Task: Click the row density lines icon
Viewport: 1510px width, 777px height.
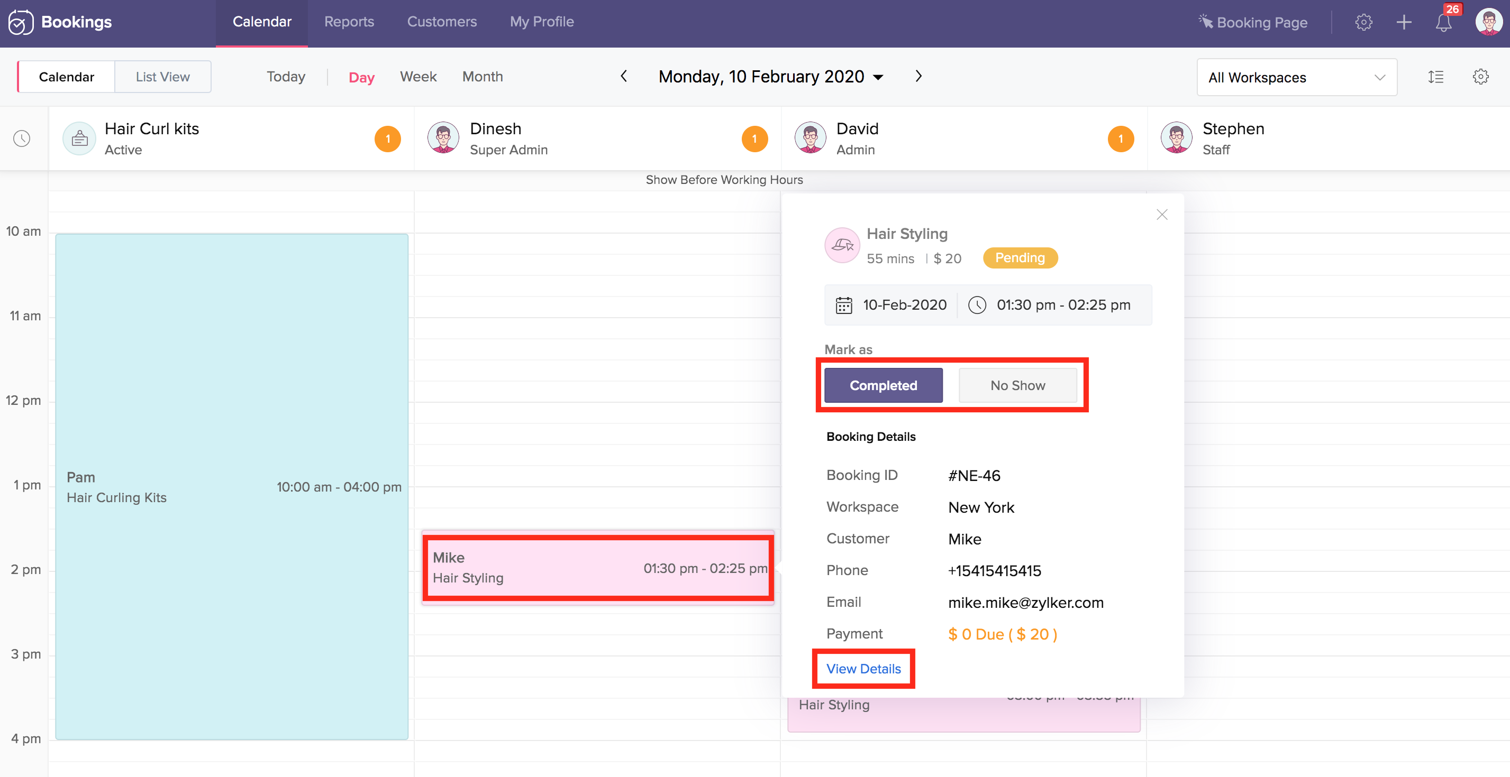Action: [1435, 77]
